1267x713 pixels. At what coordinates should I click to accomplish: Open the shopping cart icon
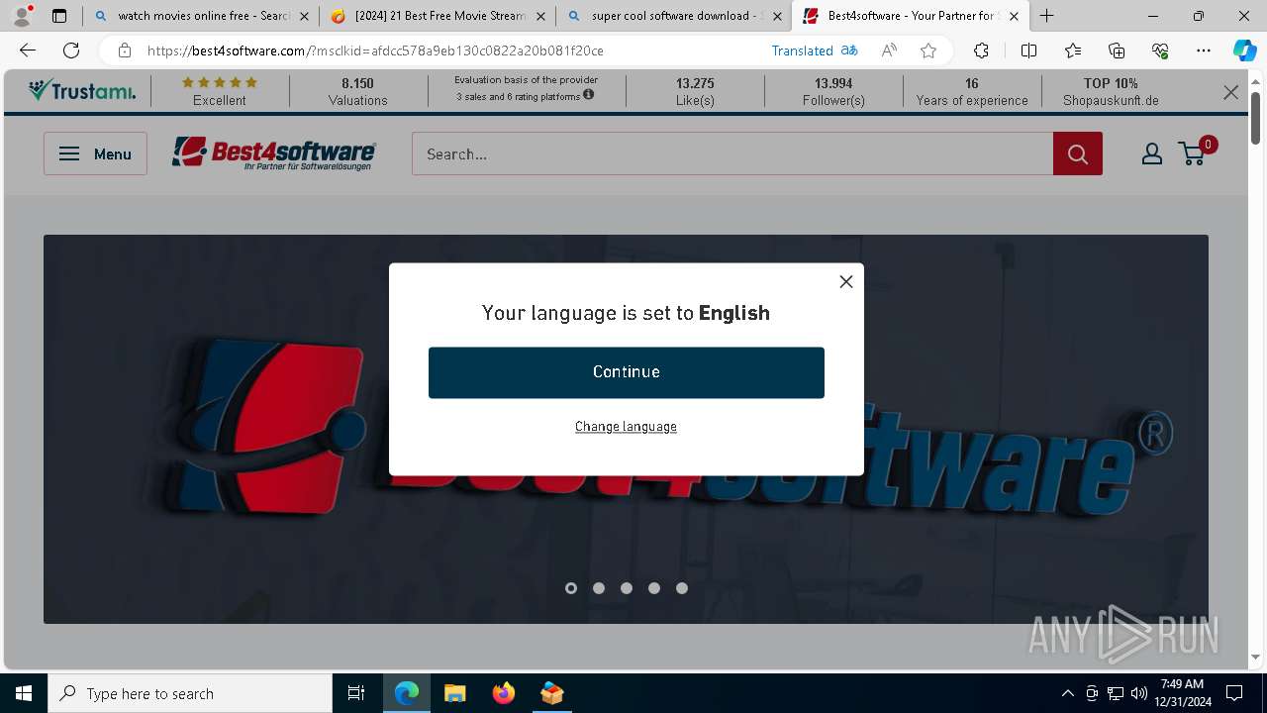pos(1194,153)
